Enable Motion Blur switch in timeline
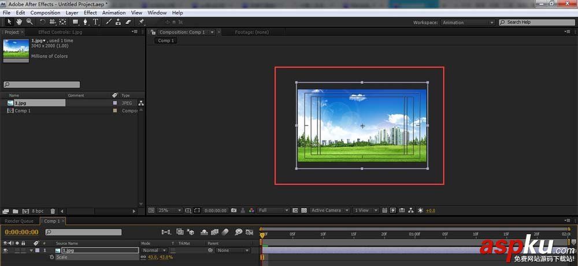578x266 pixels. point(225,232)
